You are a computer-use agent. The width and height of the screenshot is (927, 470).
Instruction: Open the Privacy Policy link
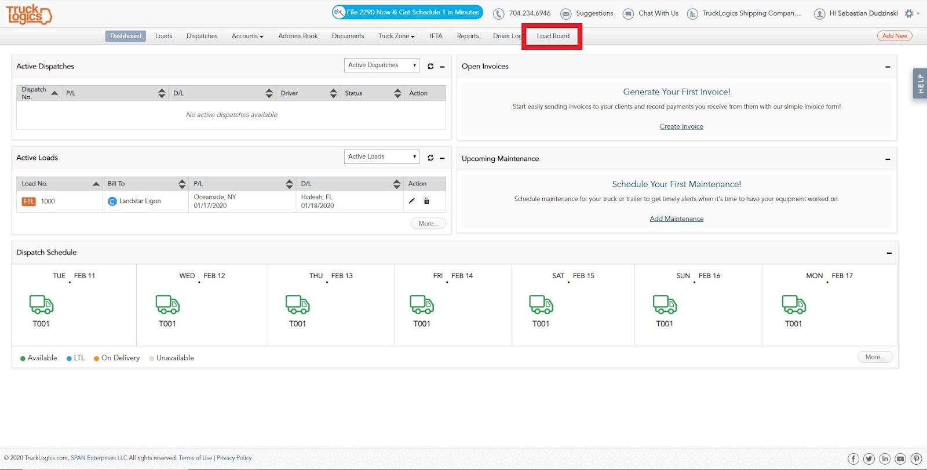pos(234,458)
